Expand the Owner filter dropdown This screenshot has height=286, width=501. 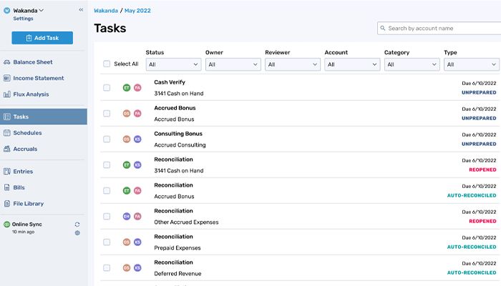(231, 64)
